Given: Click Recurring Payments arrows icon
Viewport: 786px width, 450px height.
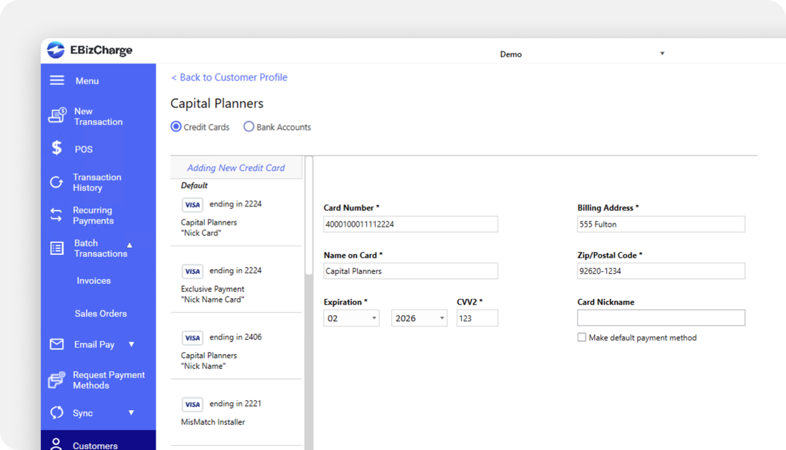Looking at the screenshot, I should pyautogui.click(x=56, y=215).
